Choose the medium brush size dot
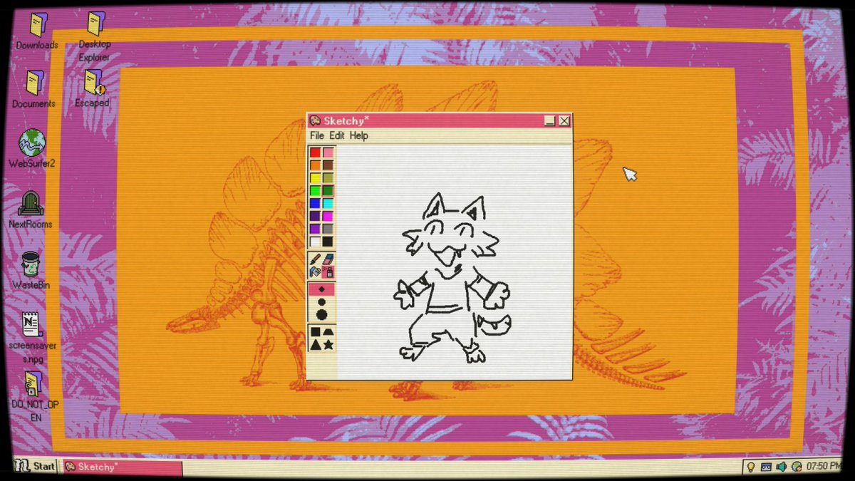The width and height of the screenshot is (855, 481). (x=321, y=301)
